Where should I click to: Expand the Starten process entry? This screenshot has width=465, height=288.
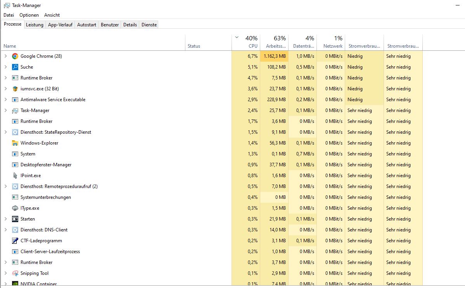click(x=5, y=219)
